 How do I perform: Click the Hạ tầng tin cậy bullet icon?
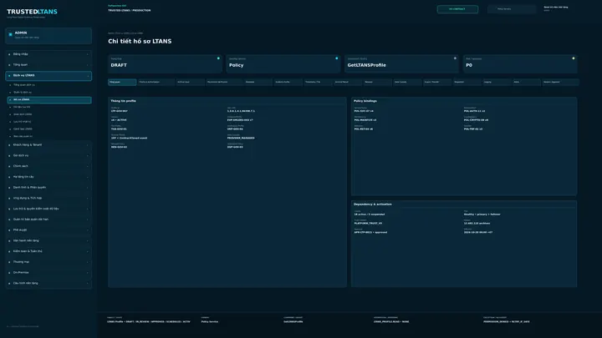9,177
